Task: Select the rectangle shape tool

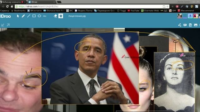Action: pyautogui.click(x=34, y=16)
